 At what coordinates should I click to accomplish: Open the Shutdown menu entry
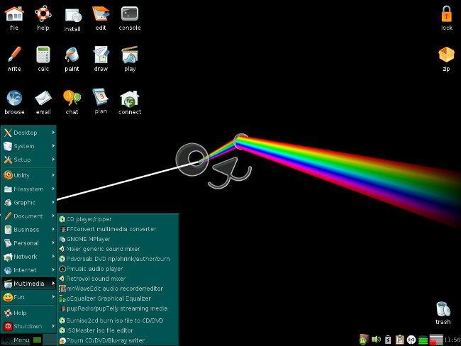29,326
